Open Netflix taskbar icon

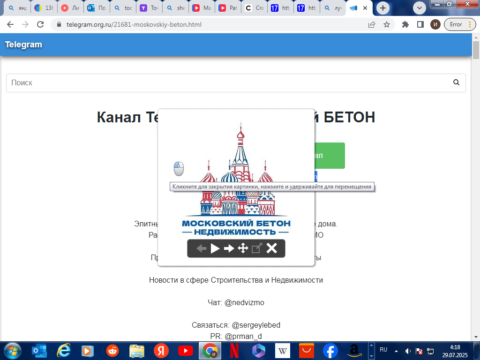point(234,351)
